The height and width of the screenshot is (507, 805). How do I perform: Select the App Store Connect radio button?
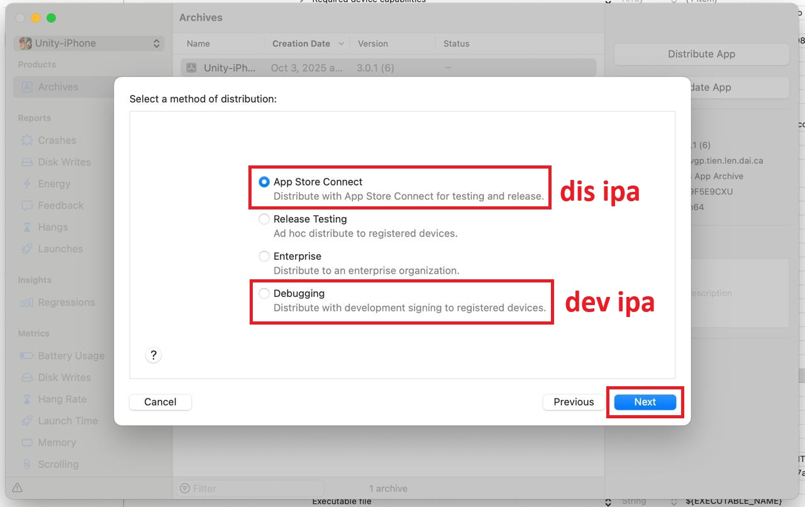click(264, 182)
